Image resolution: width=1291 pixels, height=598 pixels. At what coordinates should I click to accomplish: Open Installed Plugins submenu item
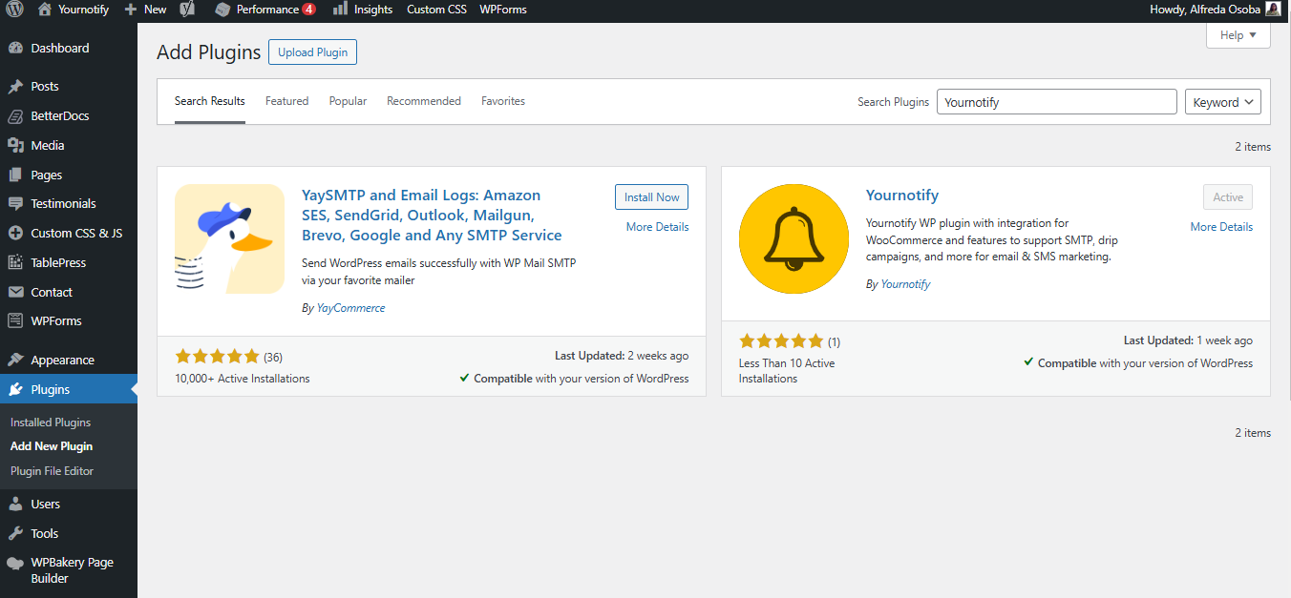coord(51,423)
